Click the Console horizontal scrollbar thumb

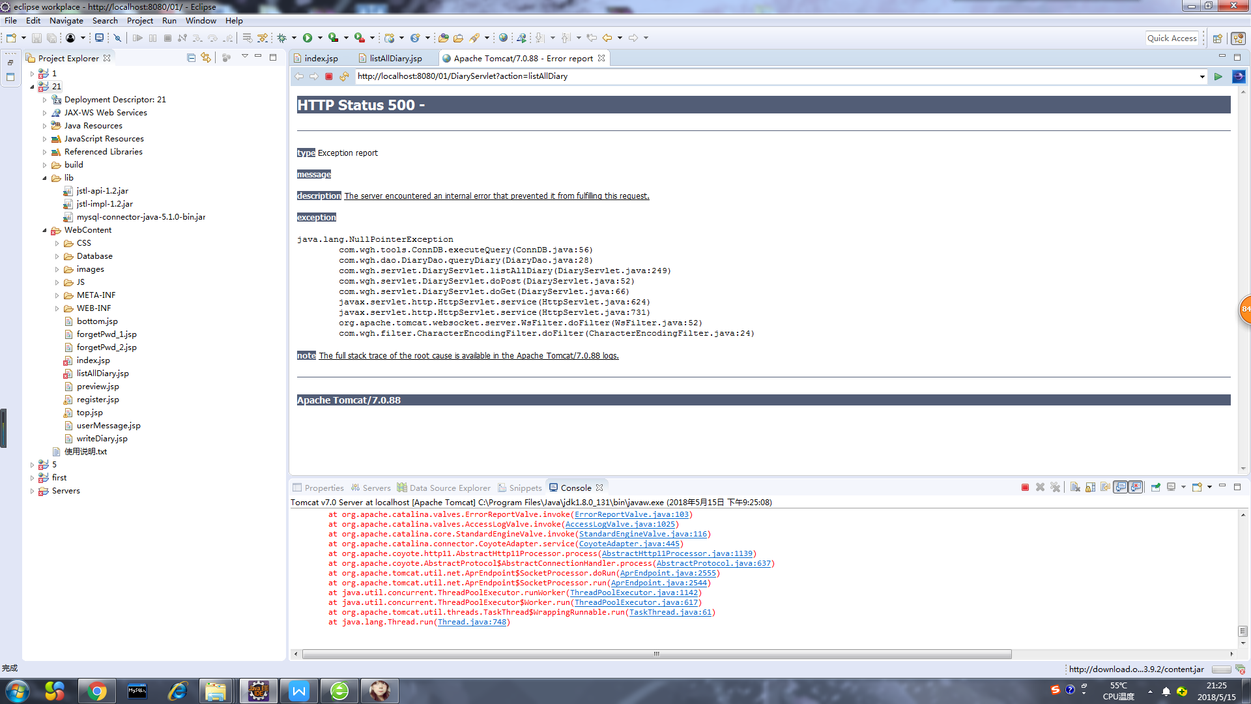click(x=657, y=654)
